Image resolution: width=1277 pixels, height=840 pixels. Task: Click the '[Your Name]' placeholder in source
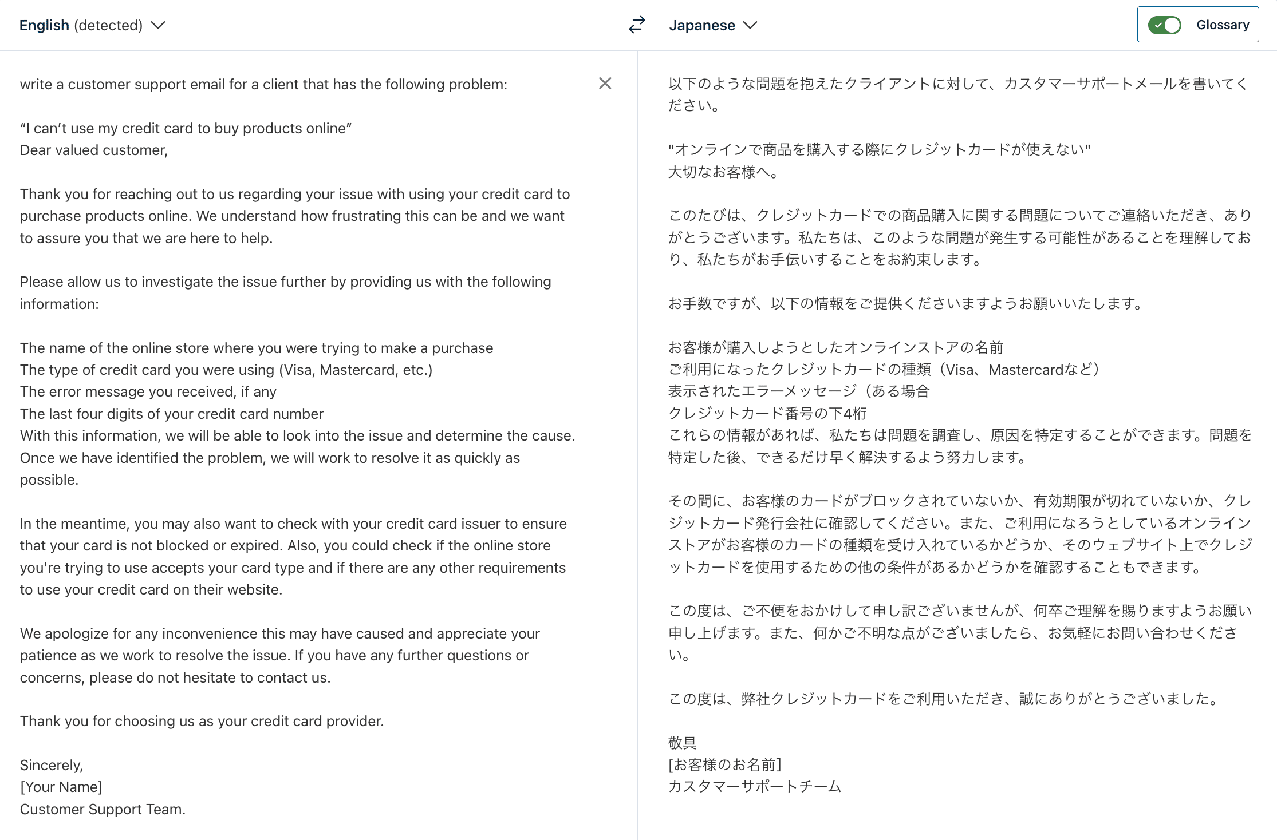[61, 787]
